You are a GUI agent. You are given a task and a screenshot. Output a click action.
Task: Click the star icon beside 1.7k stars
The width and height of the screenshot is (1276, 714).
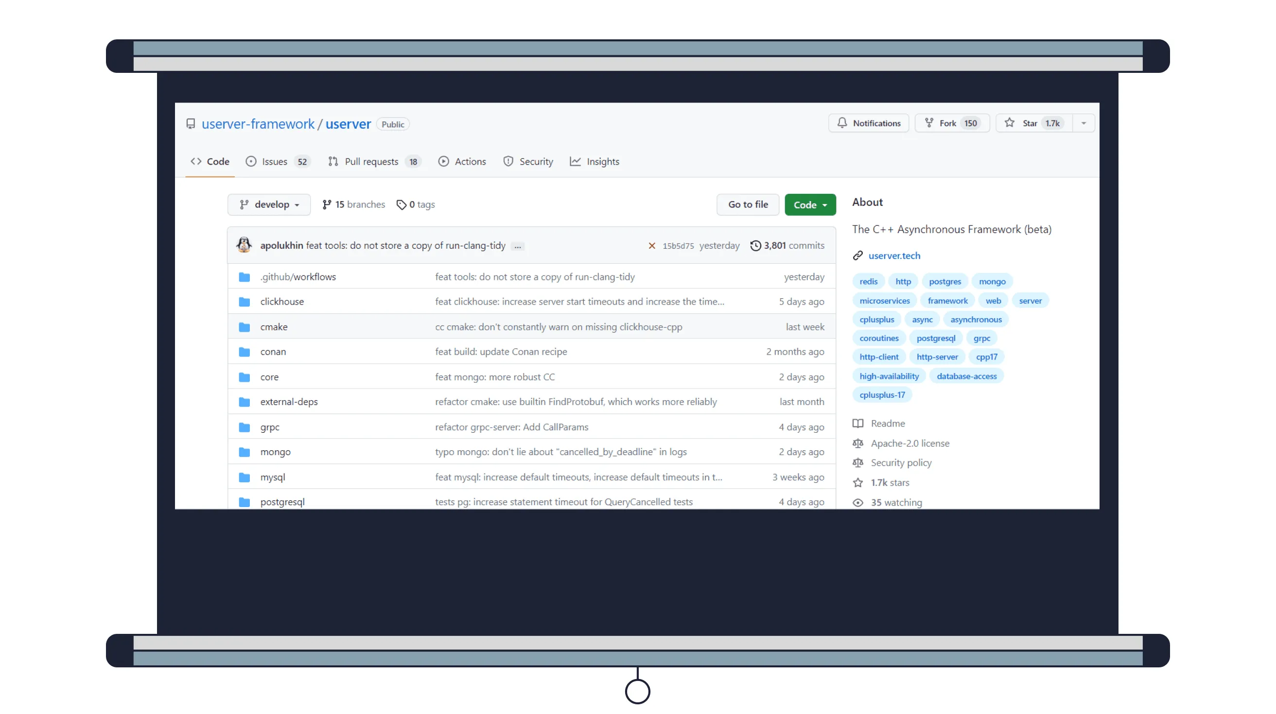(x=858, y=482)
